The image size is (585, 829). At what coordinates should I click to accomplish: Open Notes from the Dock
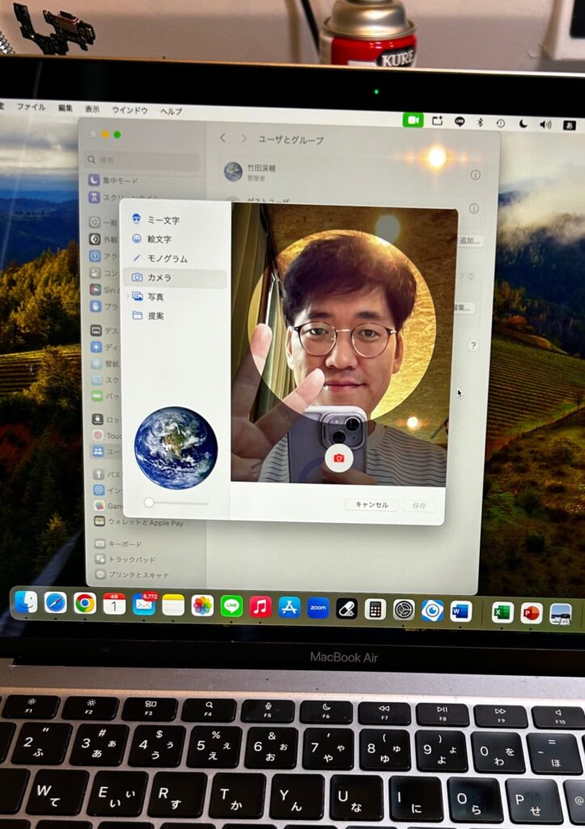point(173,606)
